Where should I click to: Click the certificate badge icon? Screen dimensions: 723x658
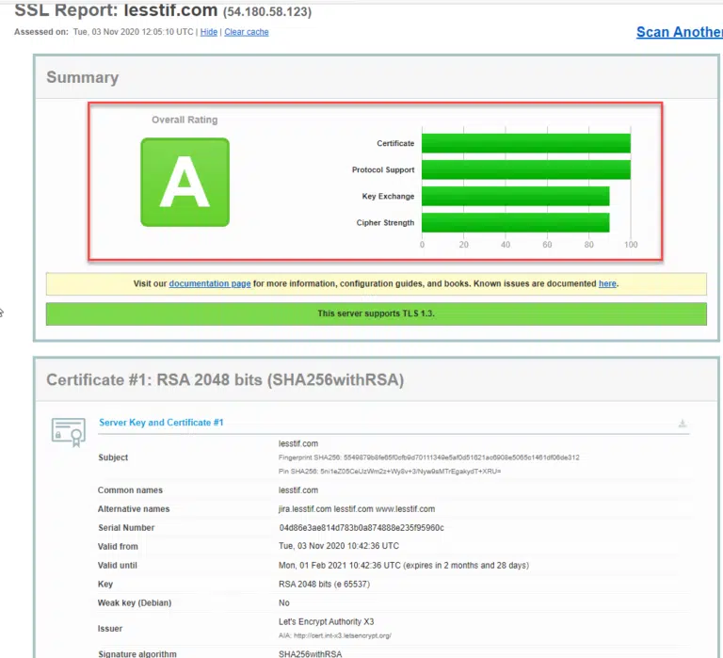[x=68, y=432]
